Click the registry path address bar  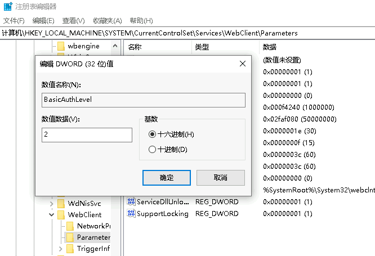pyautogui.click(x=187, y=33)
